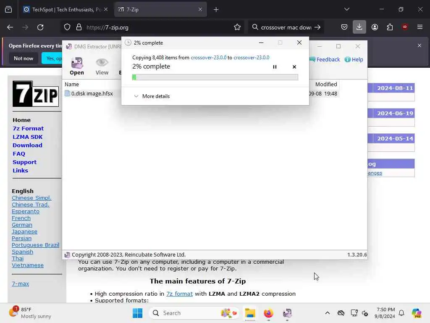Image resolution: width=430 pixels, height=323 pixels.
Task: Reload the 7-zip.org page
Action: click(x=40, y=27)
